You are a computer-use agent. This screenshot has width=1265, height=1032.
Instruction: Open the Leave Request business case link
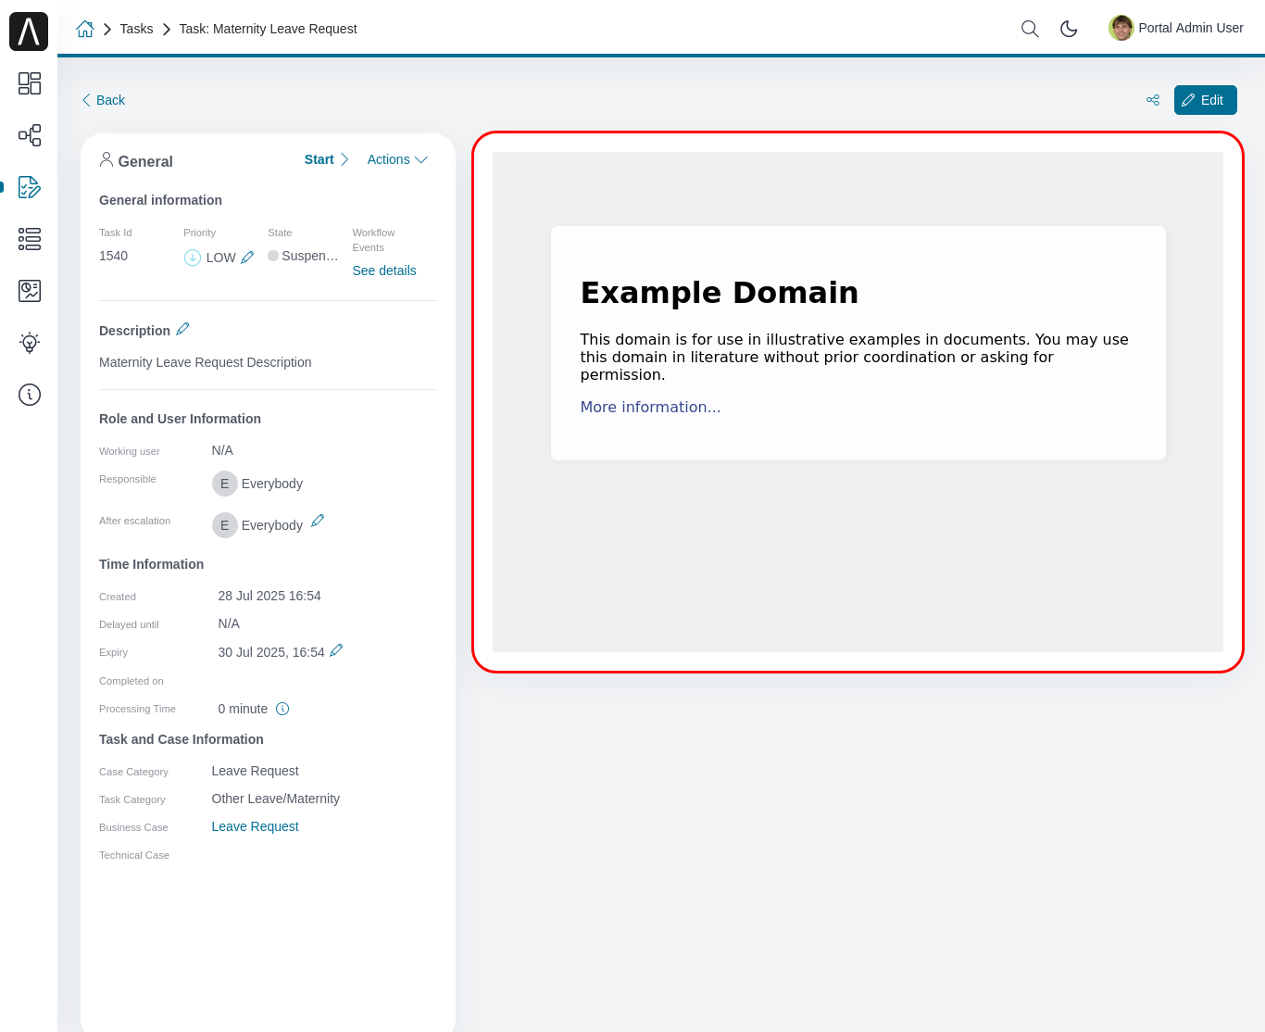255,826
